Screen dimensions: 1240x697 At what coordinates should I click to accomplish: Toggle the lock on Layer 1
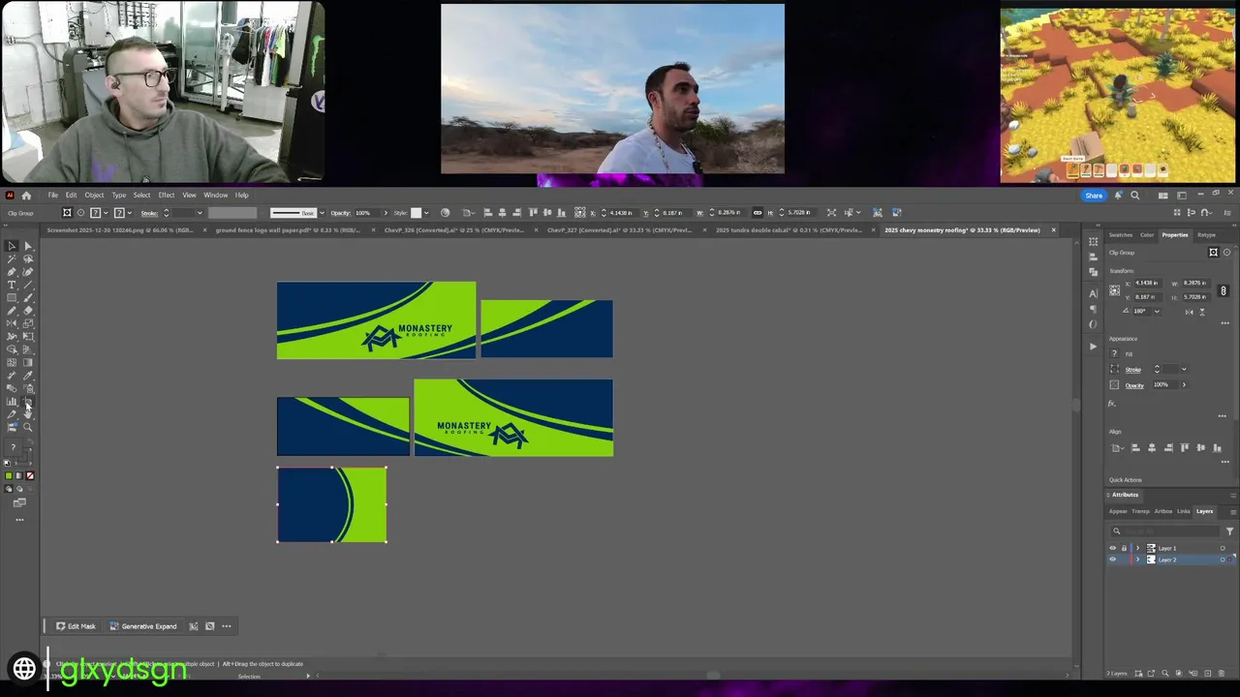pyautogui.click(x=1124, y=548)
